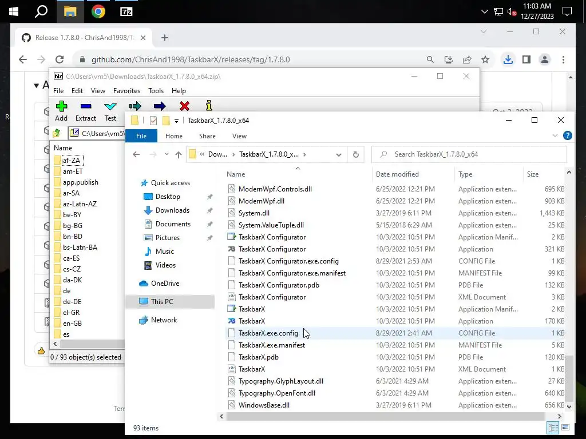Open the Explorer Home tab

[174, 136]
